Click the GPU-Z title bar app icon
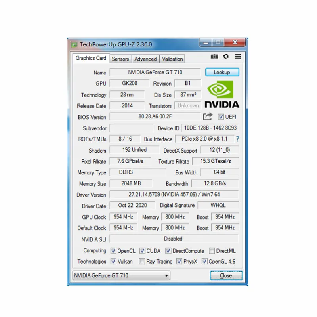317x317 pixels. [x=74, y=44]
